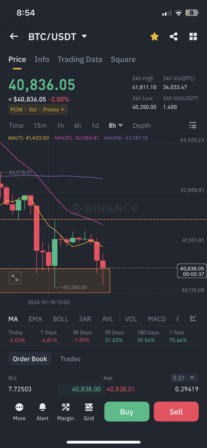Select the Time chart interval
This screenshot has width=207, height=448.
coord(16,126)
